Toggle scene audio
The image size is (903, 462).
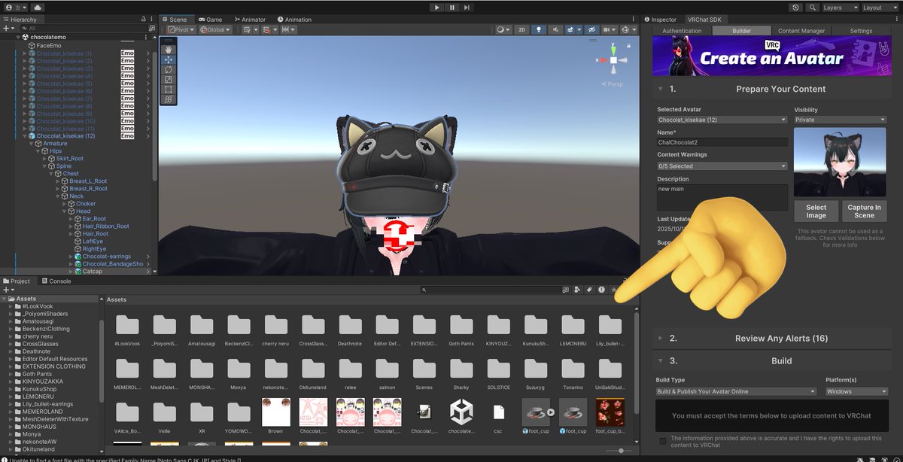pyautogui.click(x=555, y=30)
